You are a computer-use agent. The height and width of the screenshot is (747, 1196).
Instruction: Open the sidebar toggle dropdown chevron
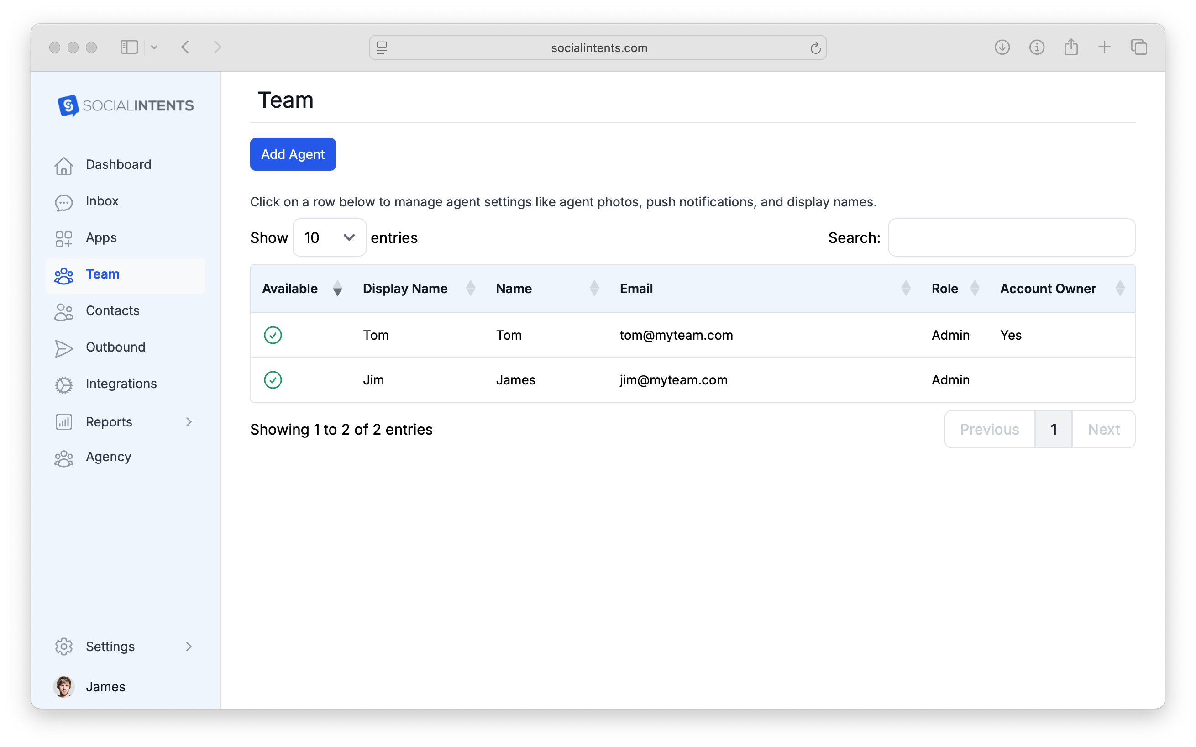pos(154,47)
